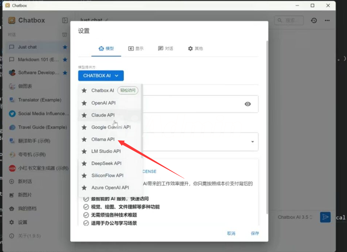Toggle star on Just chat conversation
Image resolution: width=347 pixels, height=252 pixels.
click(65, 47)
